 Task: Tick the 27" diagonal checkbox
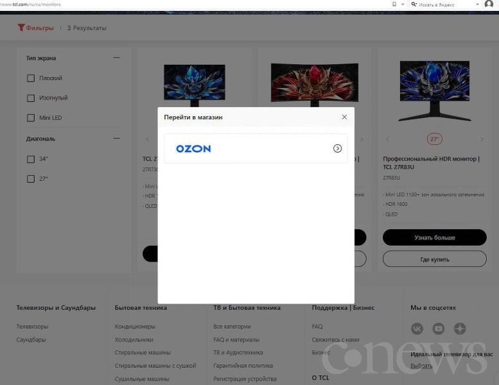[x=31, y=179]
